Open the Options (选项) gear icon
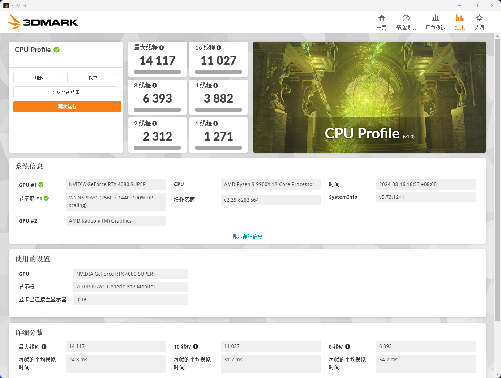Viewport: 501px width, 378px height. click(x=479, y=18)
